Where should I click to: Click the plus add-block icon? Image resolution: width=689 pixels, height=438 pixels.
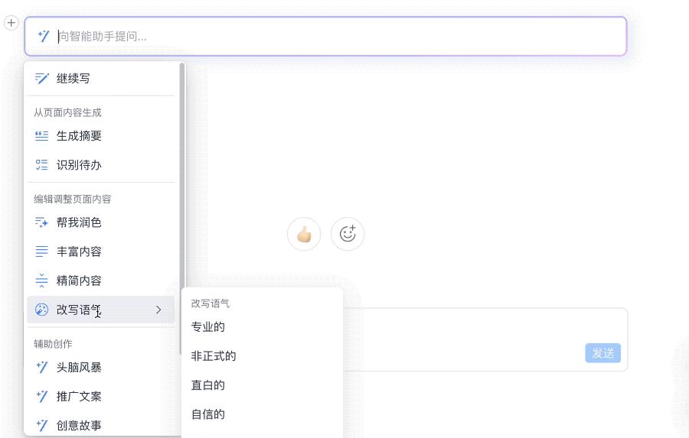(11, 22)
